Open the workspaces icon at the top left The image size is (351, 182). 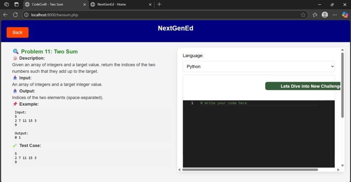coord(7,4)
